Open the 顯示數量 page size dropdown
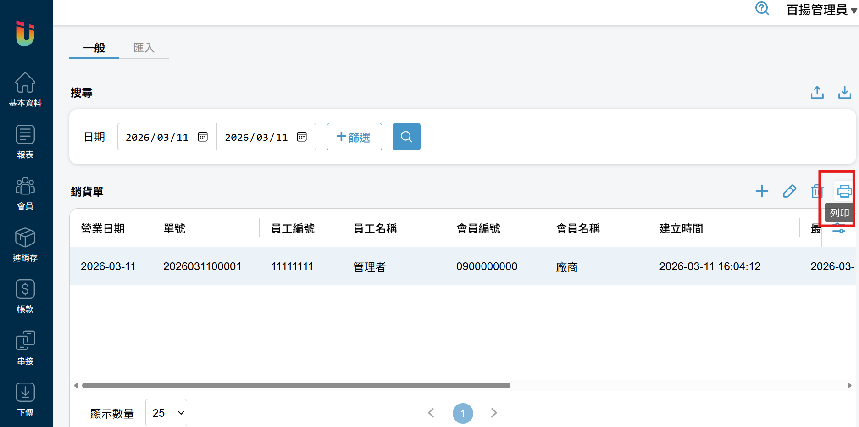This screenshot has width=859, height=427. tap(166, 413)
